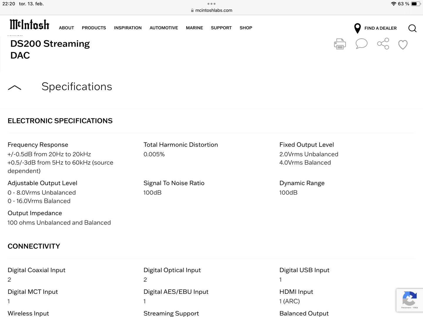The height and width of the screenshot is (317, 423).
Task: Collapse the Specifications section chevron
Action: point(14,87)
